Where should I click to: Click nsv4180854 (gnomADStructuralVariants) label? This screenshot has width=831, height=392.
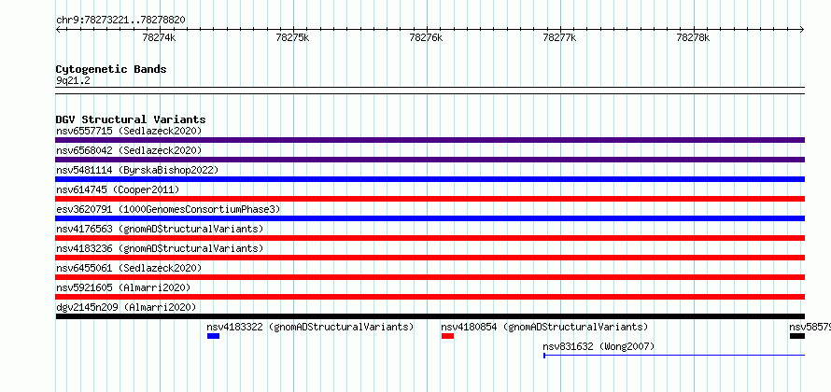pyautogui.click(x=544, y=327)
